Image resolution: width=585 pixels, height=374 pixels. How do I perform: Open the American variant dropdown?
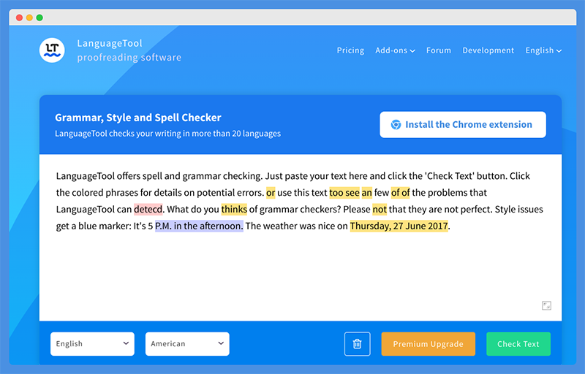[187, 344]
